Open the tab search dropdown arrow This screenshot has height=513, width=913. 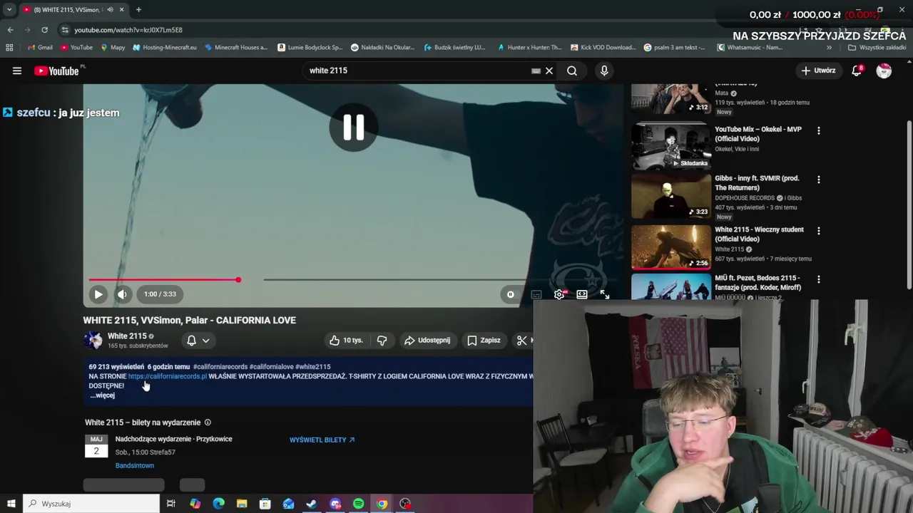[x=9, y=10]
